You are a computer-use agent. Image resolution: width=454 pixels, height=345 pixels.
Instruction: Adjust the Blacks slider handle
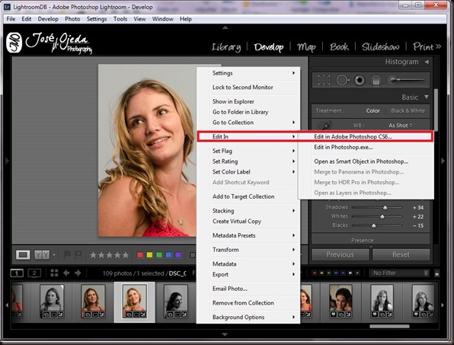374,225
